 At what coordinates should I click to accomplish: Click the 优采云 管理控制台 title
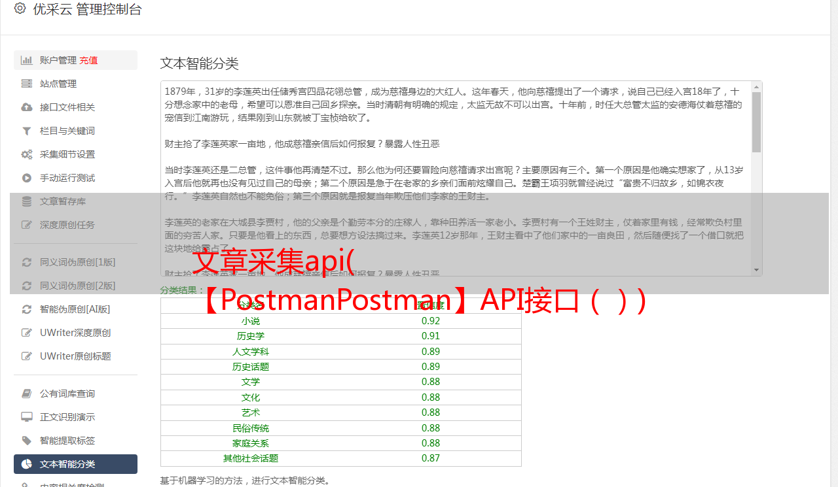[87, 9]
